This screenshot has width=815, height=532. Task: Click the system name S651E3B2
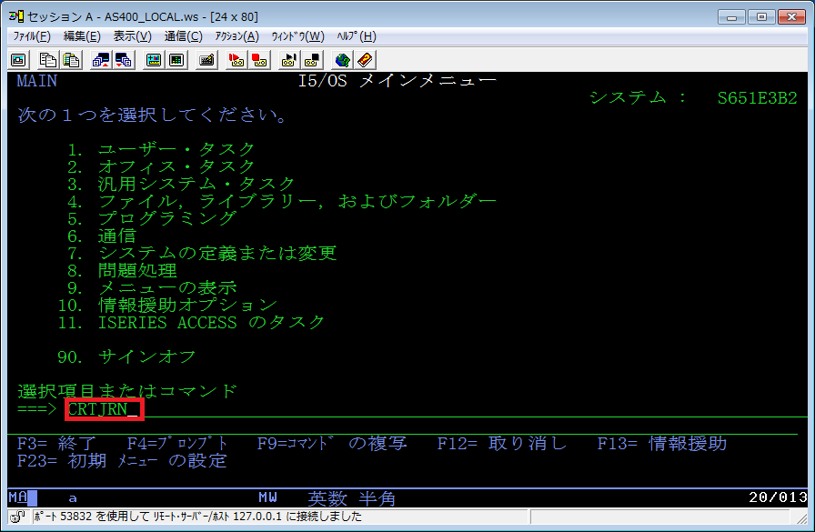click(x=758, y=98)
